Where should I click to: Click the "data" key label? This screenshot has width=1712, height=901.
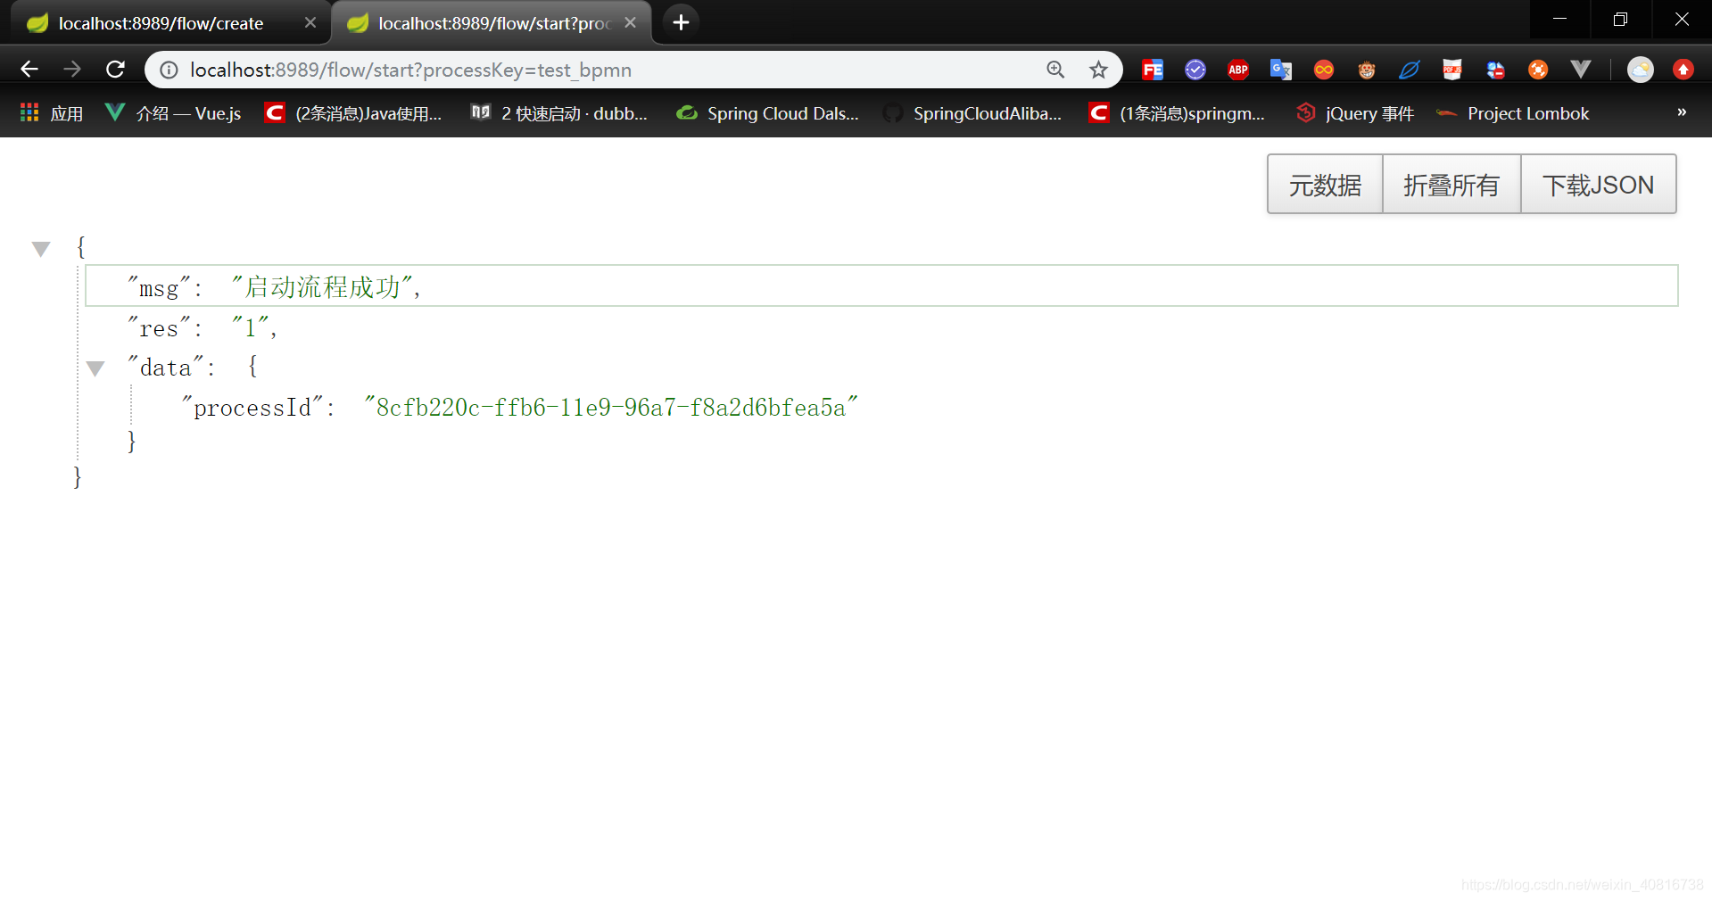(x=165, y=368)
